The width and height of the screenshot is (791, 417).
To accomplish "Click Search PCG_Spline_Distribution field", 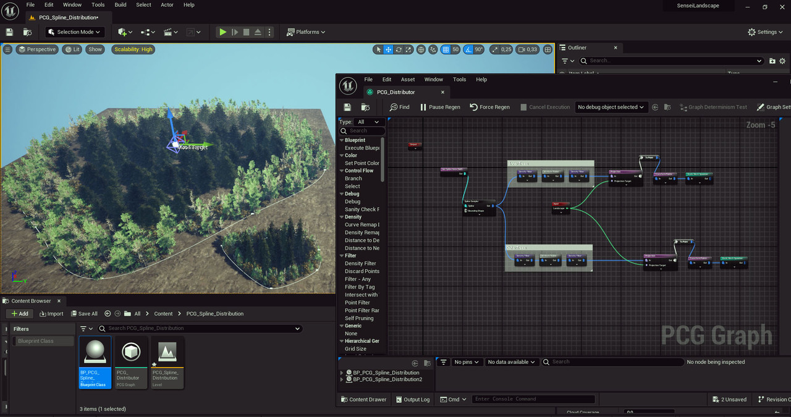I will tap(199, 329).
